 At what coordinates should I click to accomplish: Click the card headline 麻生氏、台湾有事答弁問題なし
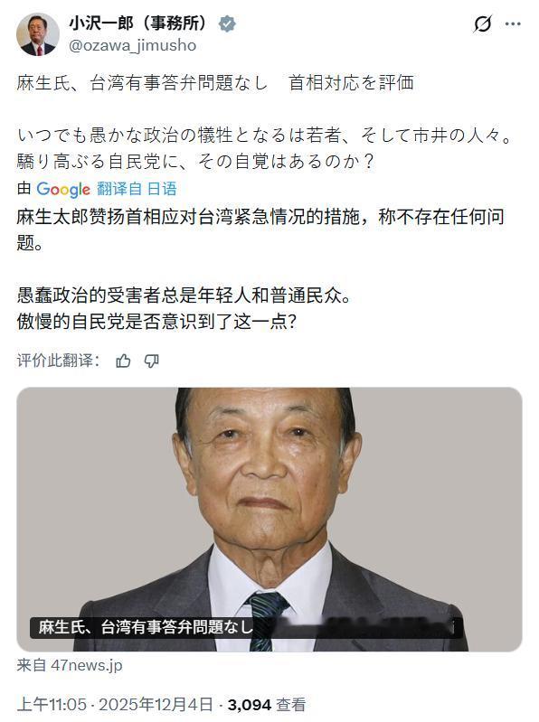(146, 627)
